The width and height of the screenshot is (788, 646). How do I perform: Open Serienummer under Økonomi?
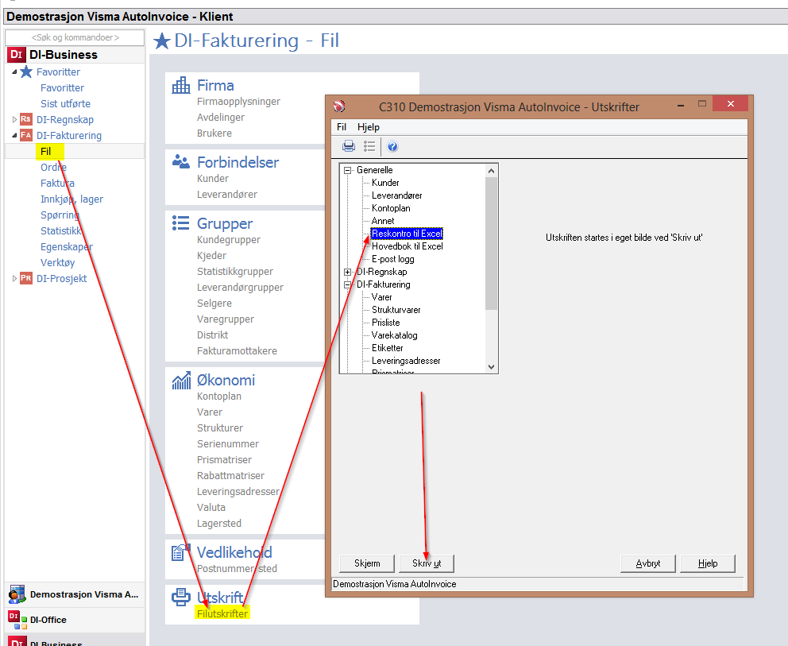tap(228, 444)
